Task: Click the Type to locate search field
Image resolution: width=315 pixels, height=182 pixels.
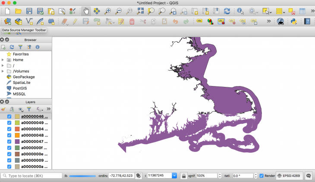Action: click(x=32, y=176)
